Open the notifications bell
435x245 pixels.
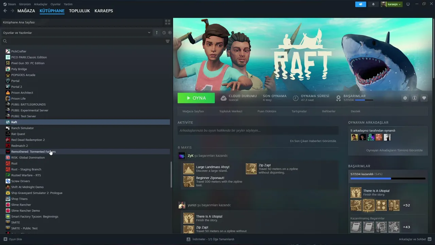(x=373, y=4)
